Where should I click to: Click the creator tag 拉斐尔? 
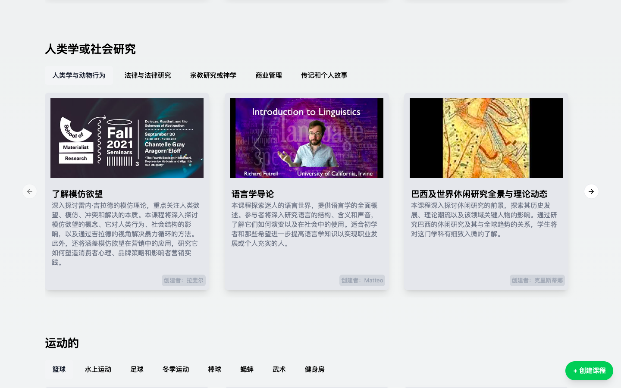(x=184, y=280)
